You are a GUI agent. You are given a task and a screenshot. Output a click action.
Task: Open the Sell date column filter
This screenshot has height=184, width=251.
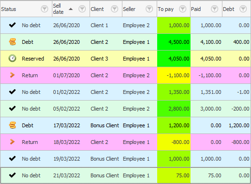82,9
